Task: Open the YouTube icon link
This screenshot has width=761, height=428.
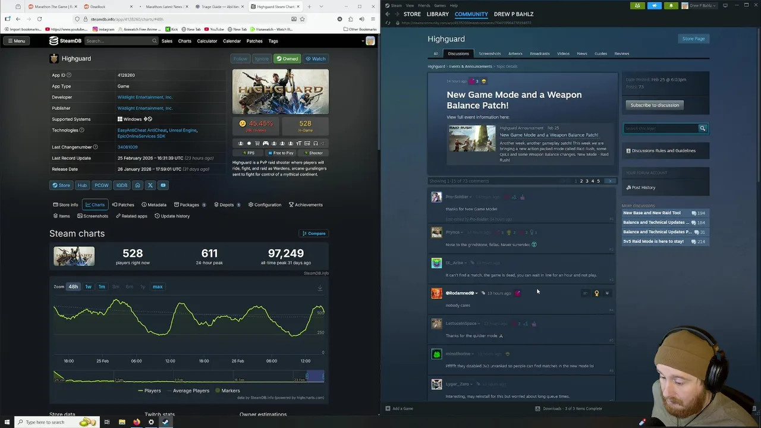Action: [163, 185]
